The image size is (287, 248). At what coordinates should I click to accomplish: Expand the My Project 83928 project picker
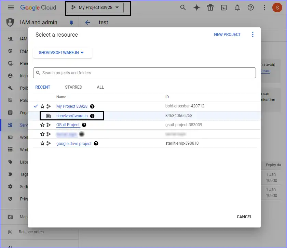(95, 8)
